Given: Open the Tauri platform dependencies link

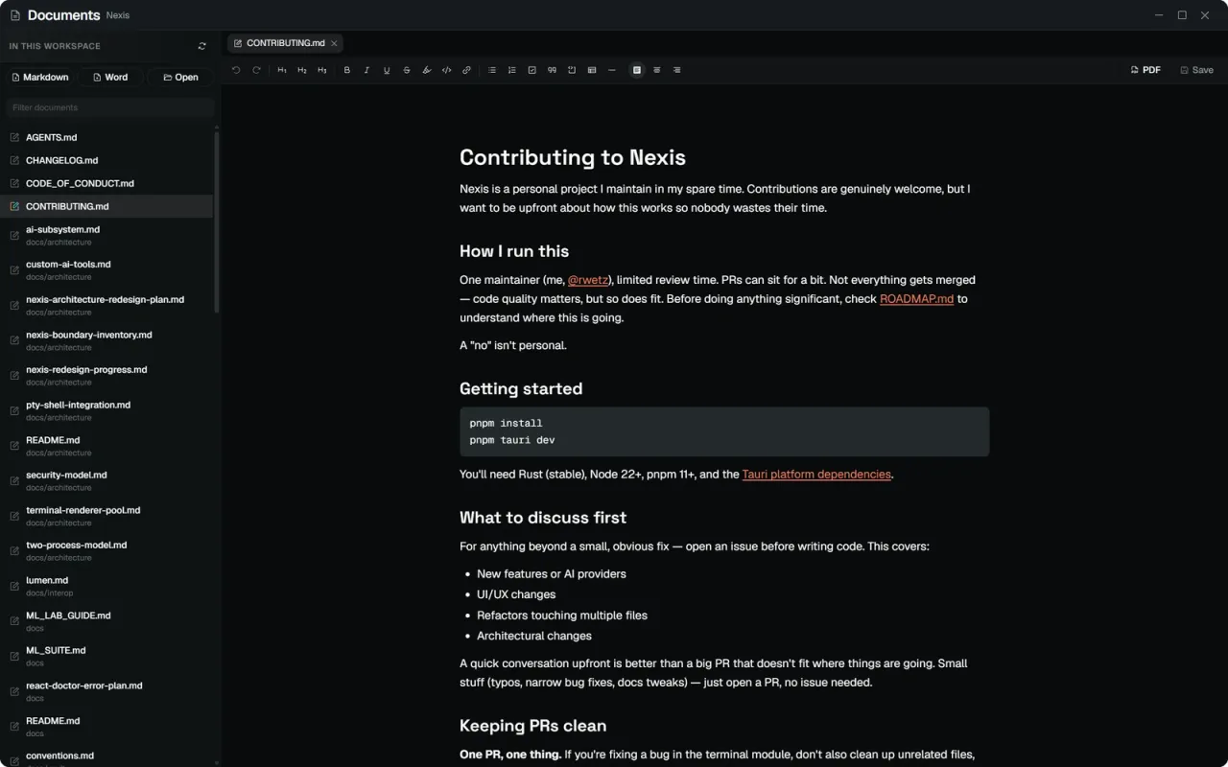Looking at the screenshot, I should click(x=816, y=475).
